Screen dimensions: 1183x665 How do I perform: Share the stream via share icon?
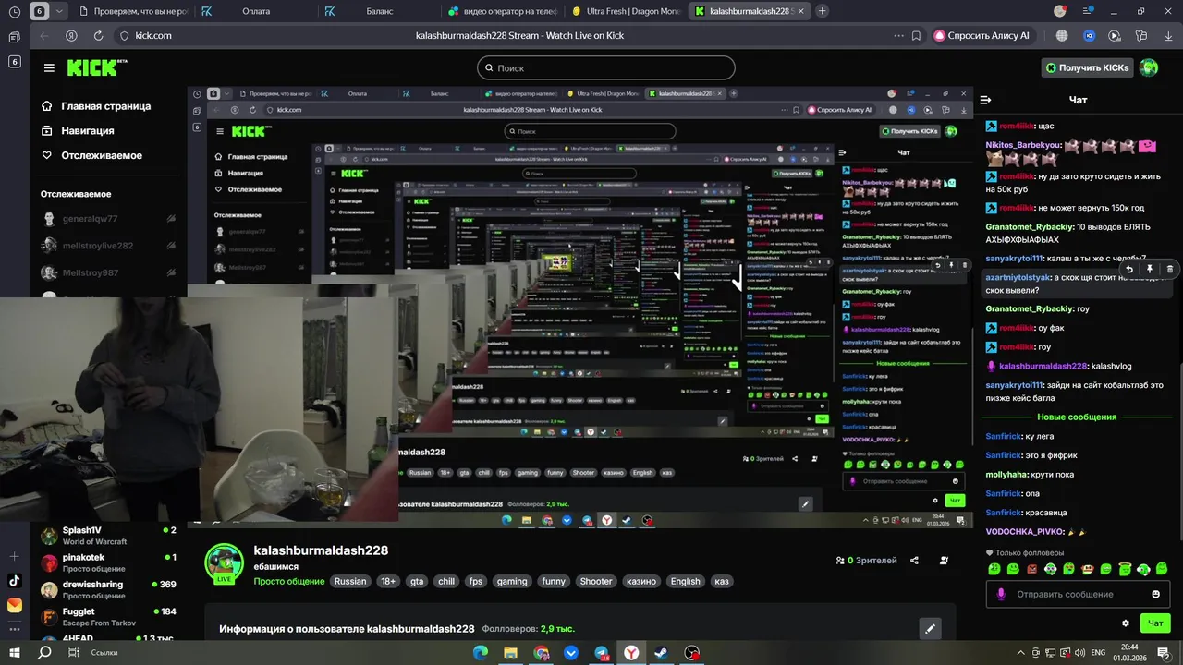(x=914, y=561)
